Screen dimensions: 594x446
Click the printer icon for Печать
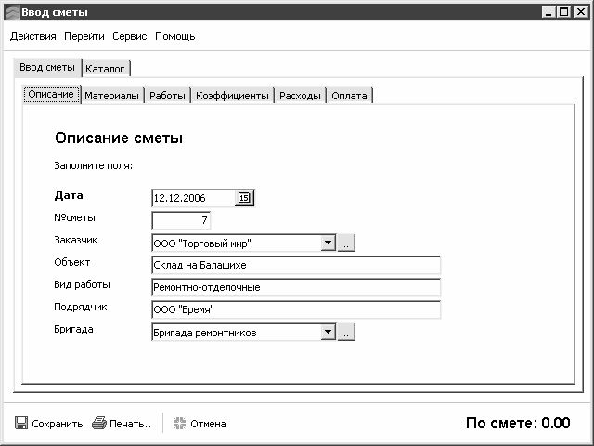99,423
